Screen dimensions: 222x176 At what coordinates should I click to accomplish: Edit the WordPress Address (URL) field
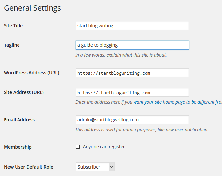132,73
